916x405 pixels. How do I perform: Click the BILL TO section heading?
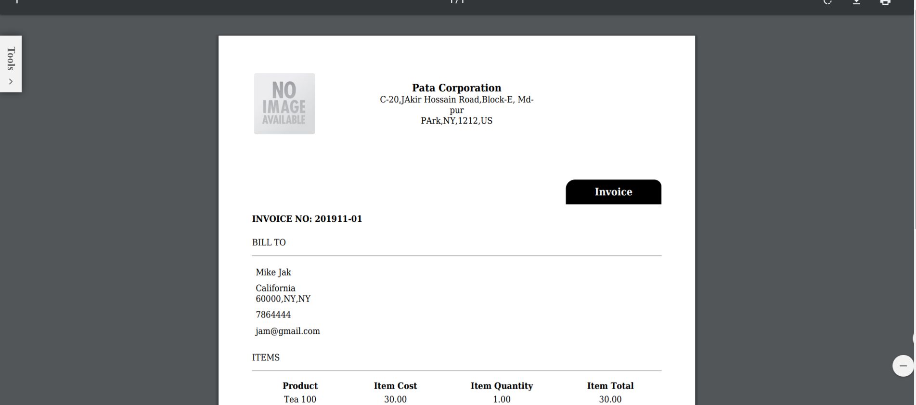269,242
